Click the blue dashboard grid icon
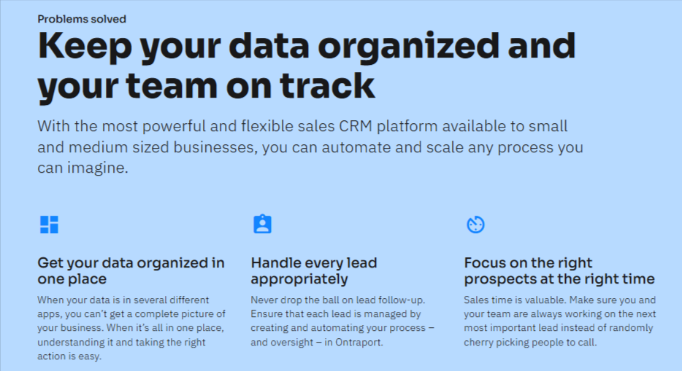 49,224
